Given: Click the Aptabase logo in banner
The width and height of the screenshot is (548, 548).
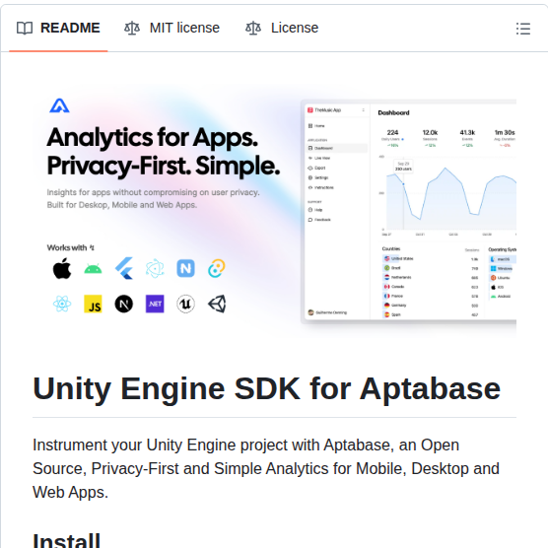Looking at the screenshot, I should [59, 105].
